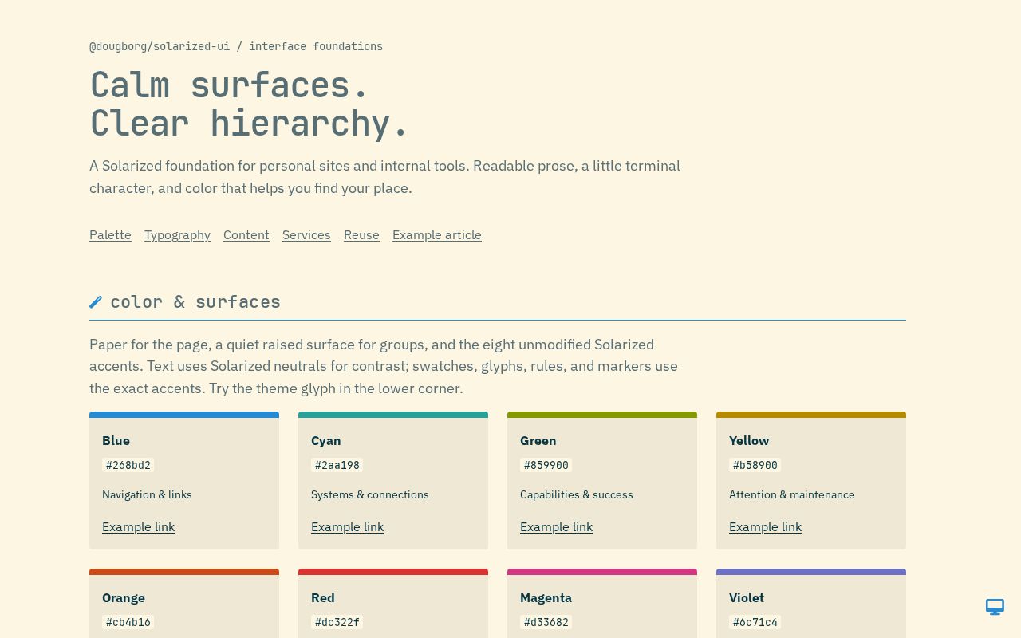1021x638 pixels.
Task: Toggle the theme with the monitor glyph
Action: click(995, 607)
